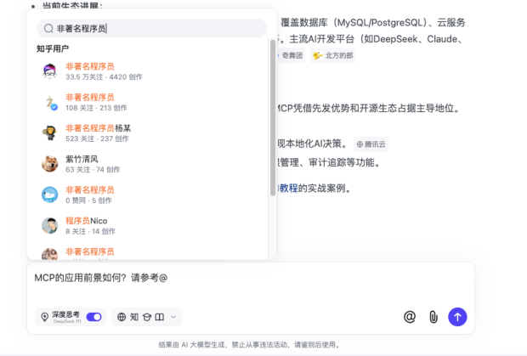Click the 8 关注 · 14 创作 stats text
527x356 pixels.
tap(90, 231)
